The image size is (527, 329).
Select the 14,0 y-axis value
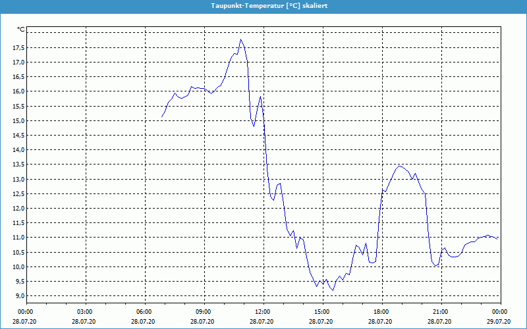coord(18,150)
